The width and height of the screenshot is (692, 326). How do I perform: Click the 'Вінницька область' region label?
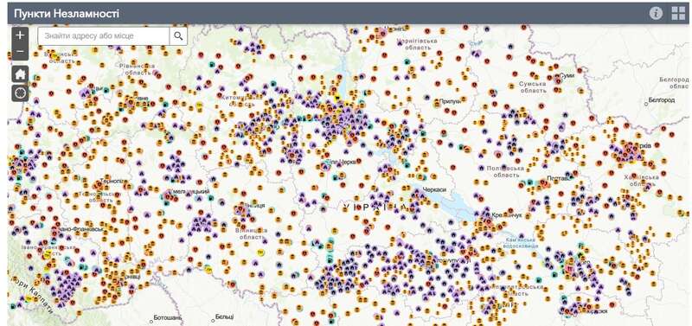(253, 233)
